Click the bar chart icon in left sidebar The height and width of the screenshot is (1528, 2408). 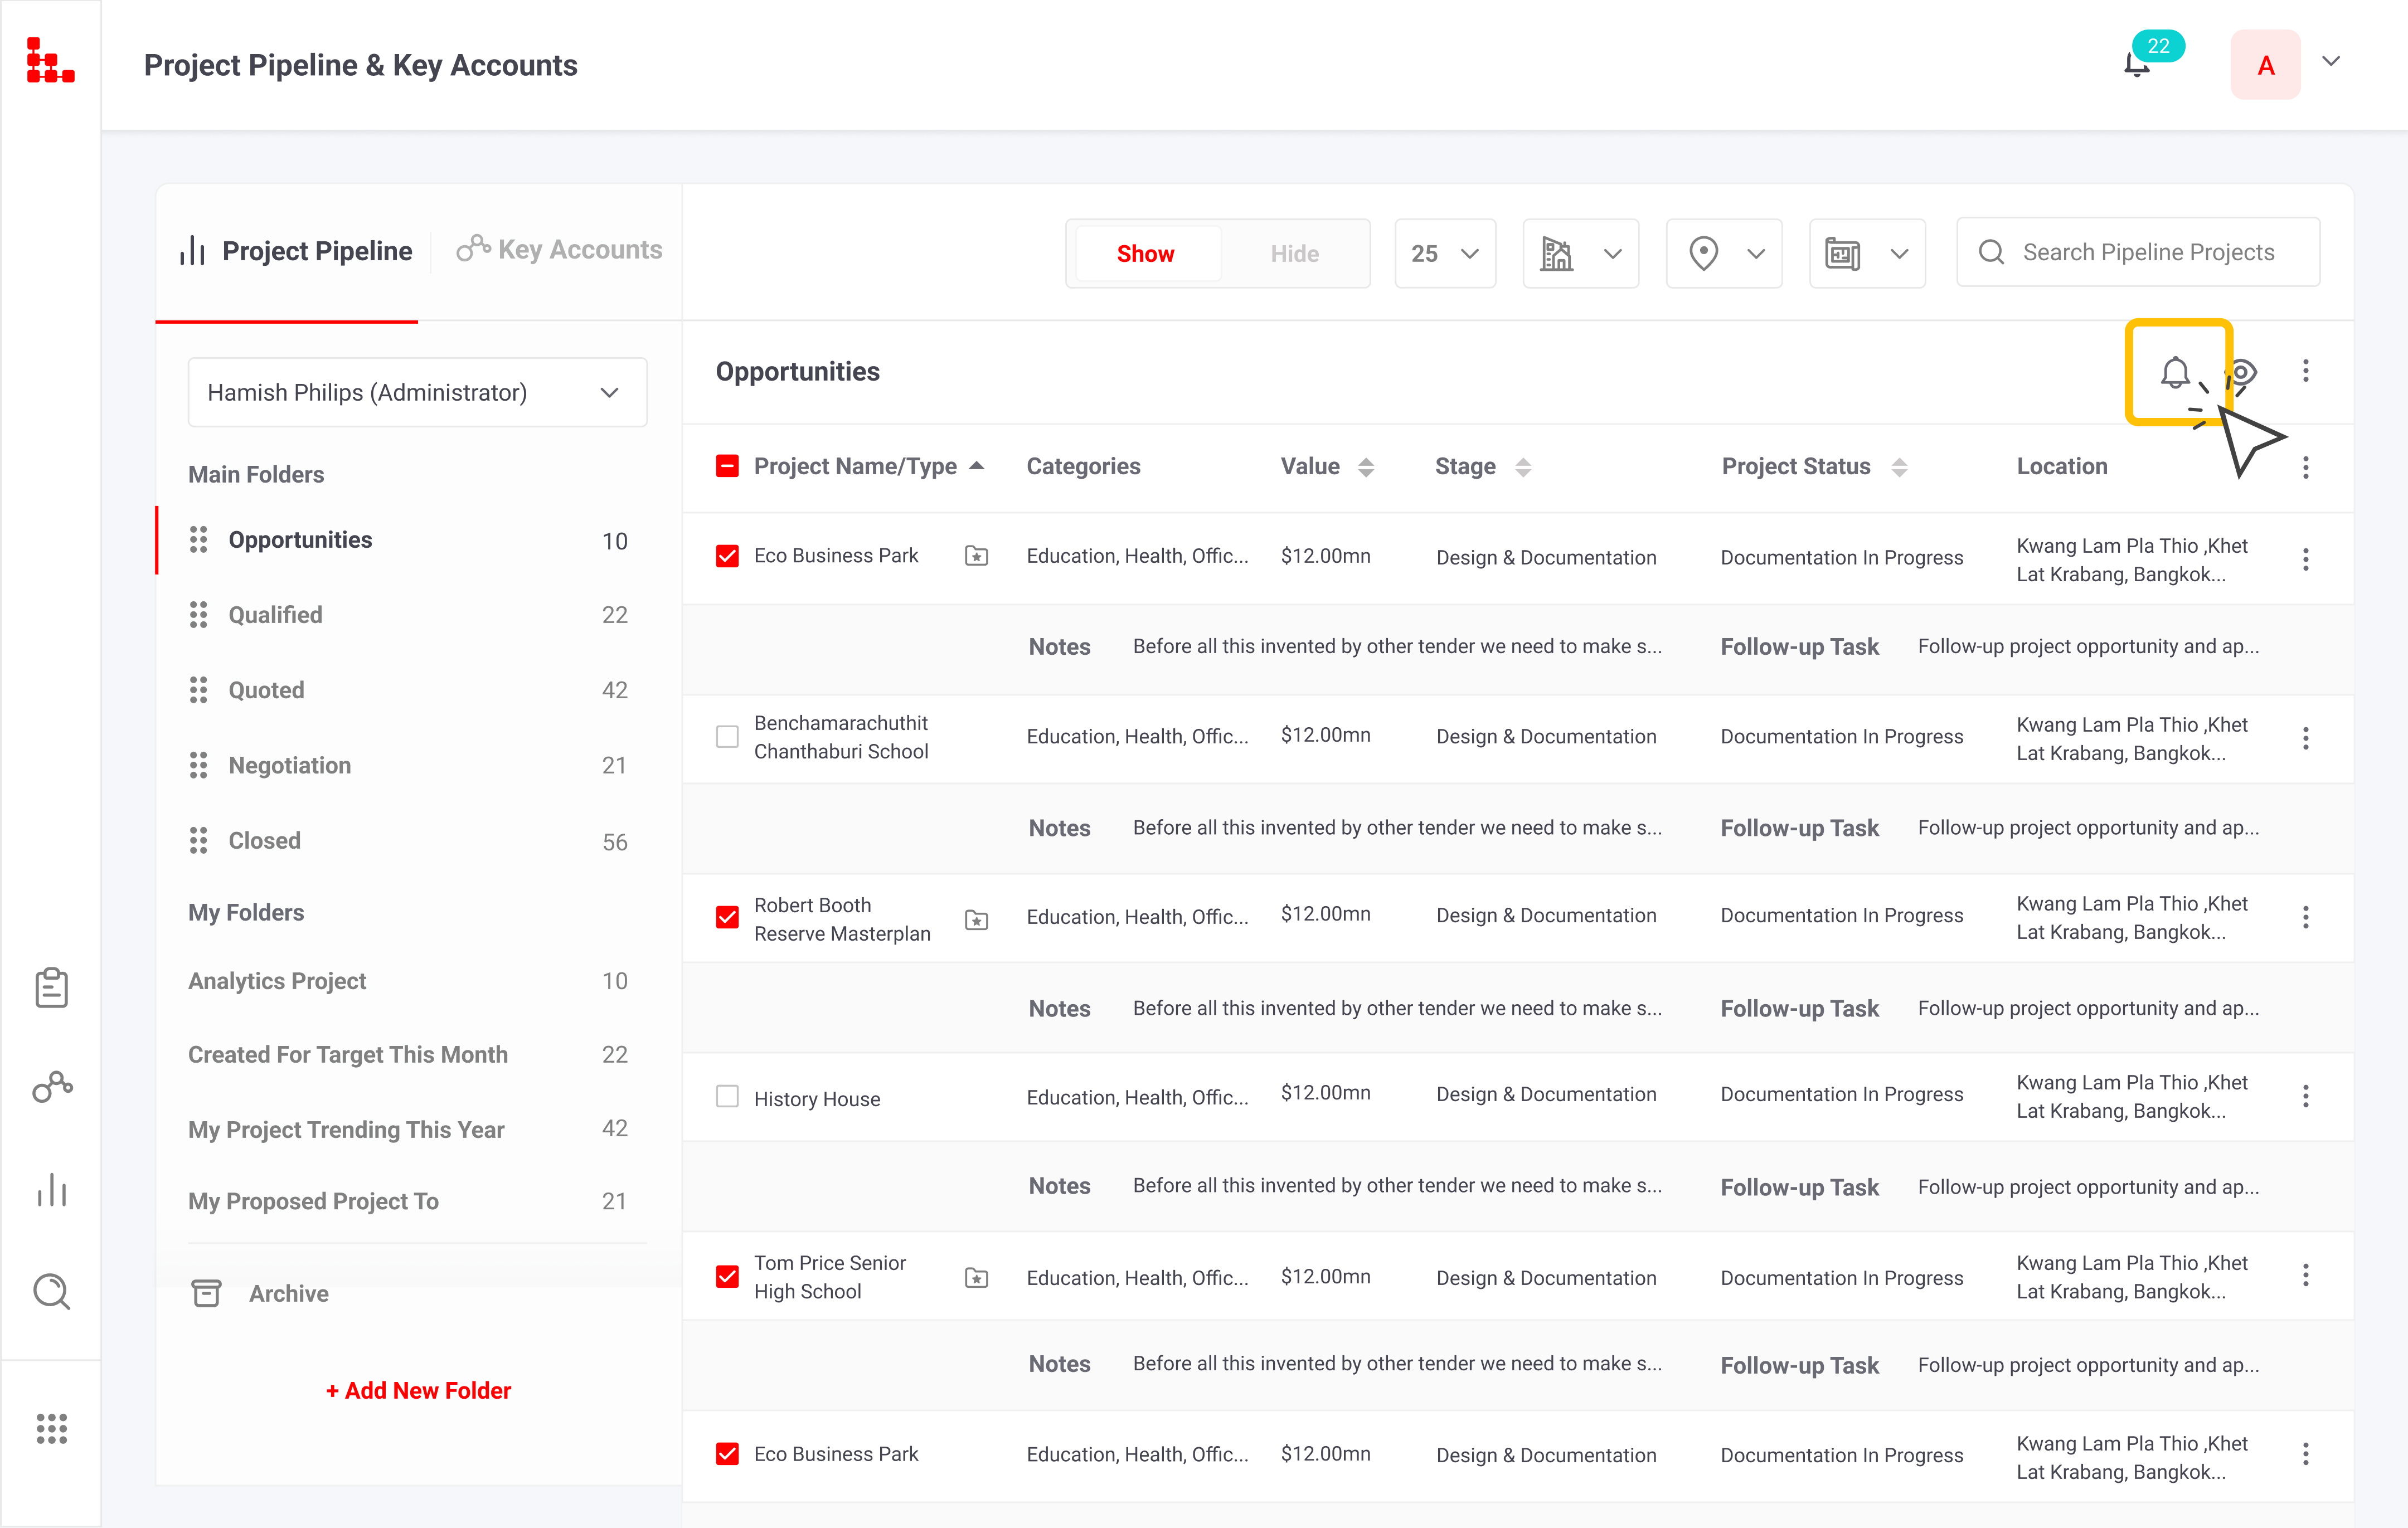click(x=51, y=1190)
